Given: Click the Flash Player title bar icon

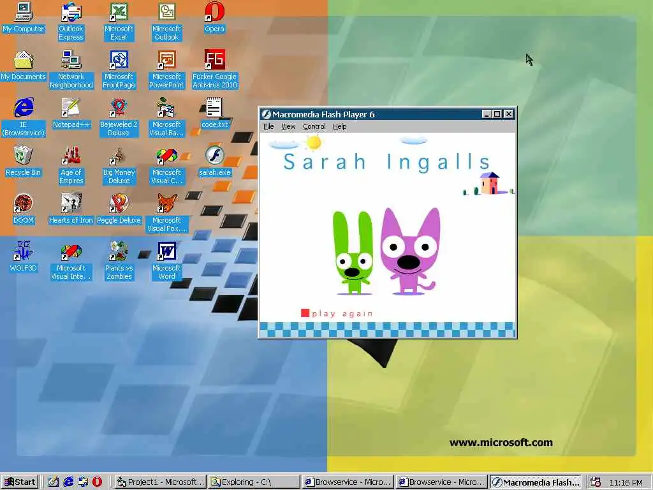Looking at the screenshot, I should click(x=266, y=114).
